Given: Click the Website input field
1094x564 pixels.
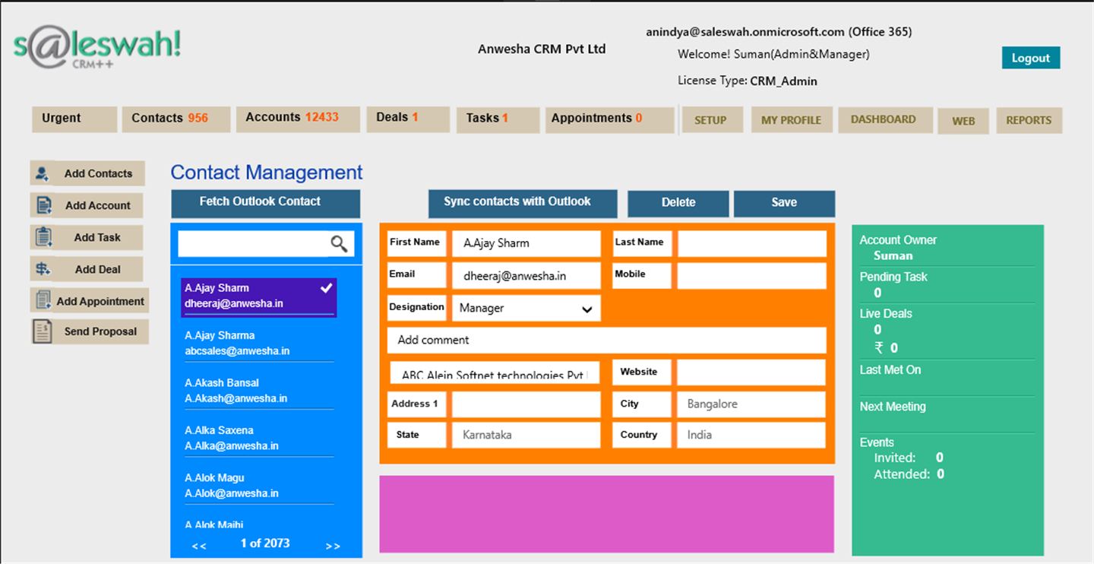Looking at the screenshot, I should click(751, 372).
